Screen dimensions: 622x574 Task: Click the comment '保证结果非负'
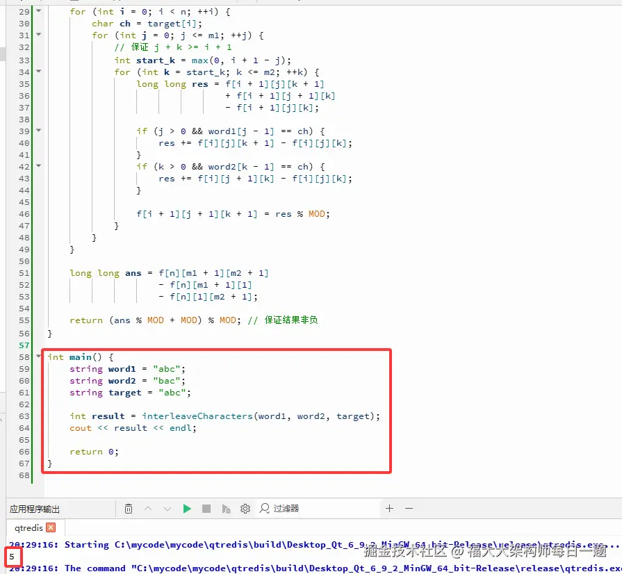pos(291,320)
